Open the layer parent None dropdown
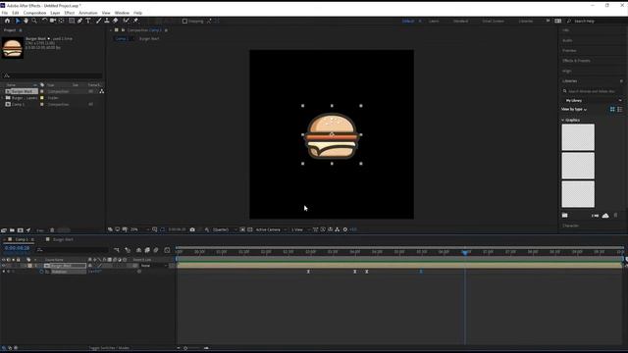The height and width of the screenshot is (353, 628). tap(153, 266)
